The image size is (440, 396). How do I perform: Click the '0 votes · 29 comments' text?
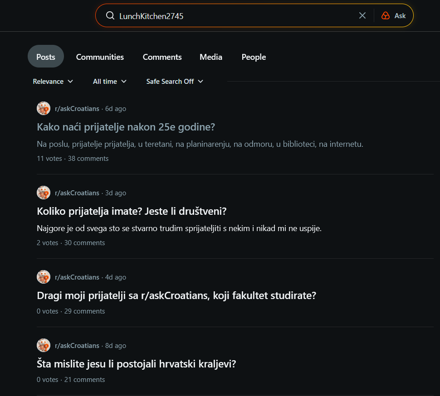tap(71, 311)
